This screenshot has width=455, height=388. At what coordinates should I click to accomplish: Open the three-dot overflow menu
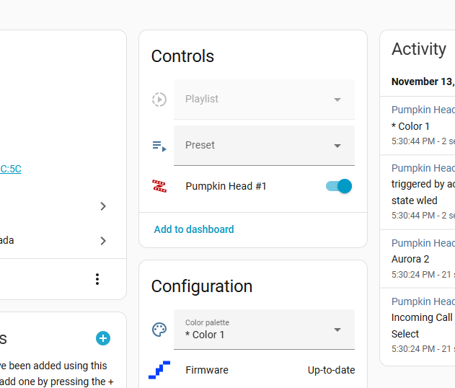tap(97, 279)
